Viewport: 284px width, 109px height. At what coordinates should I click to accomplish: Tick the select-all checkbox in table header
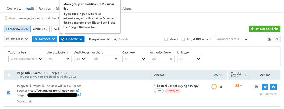point(9,75)
